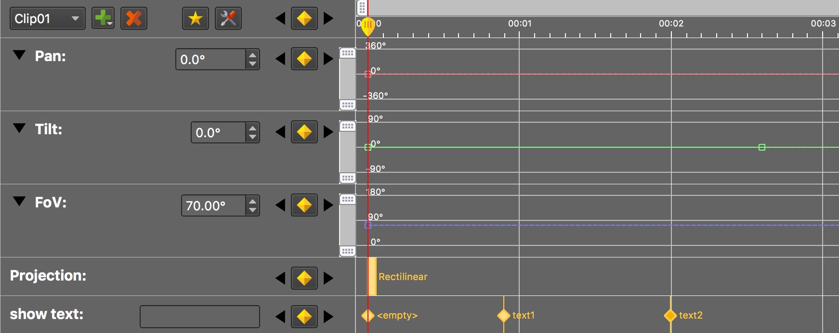Collapse the Pan track
The height and width of the screenshot is (333, 839).
coord(19,55)
